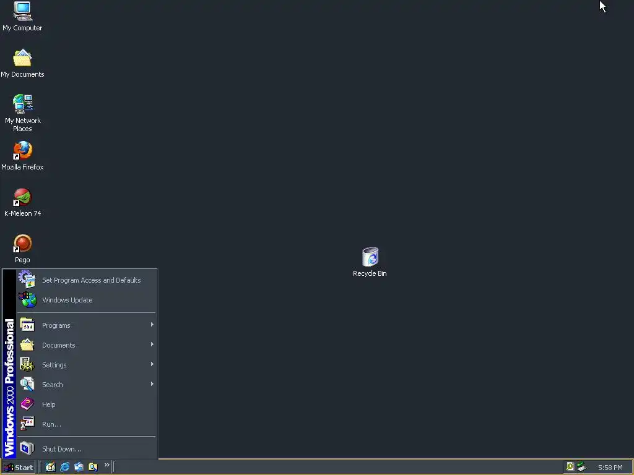The image size is (634, 475).
Task: Choose Run... in the Start menu
Action: pos(86,424)
